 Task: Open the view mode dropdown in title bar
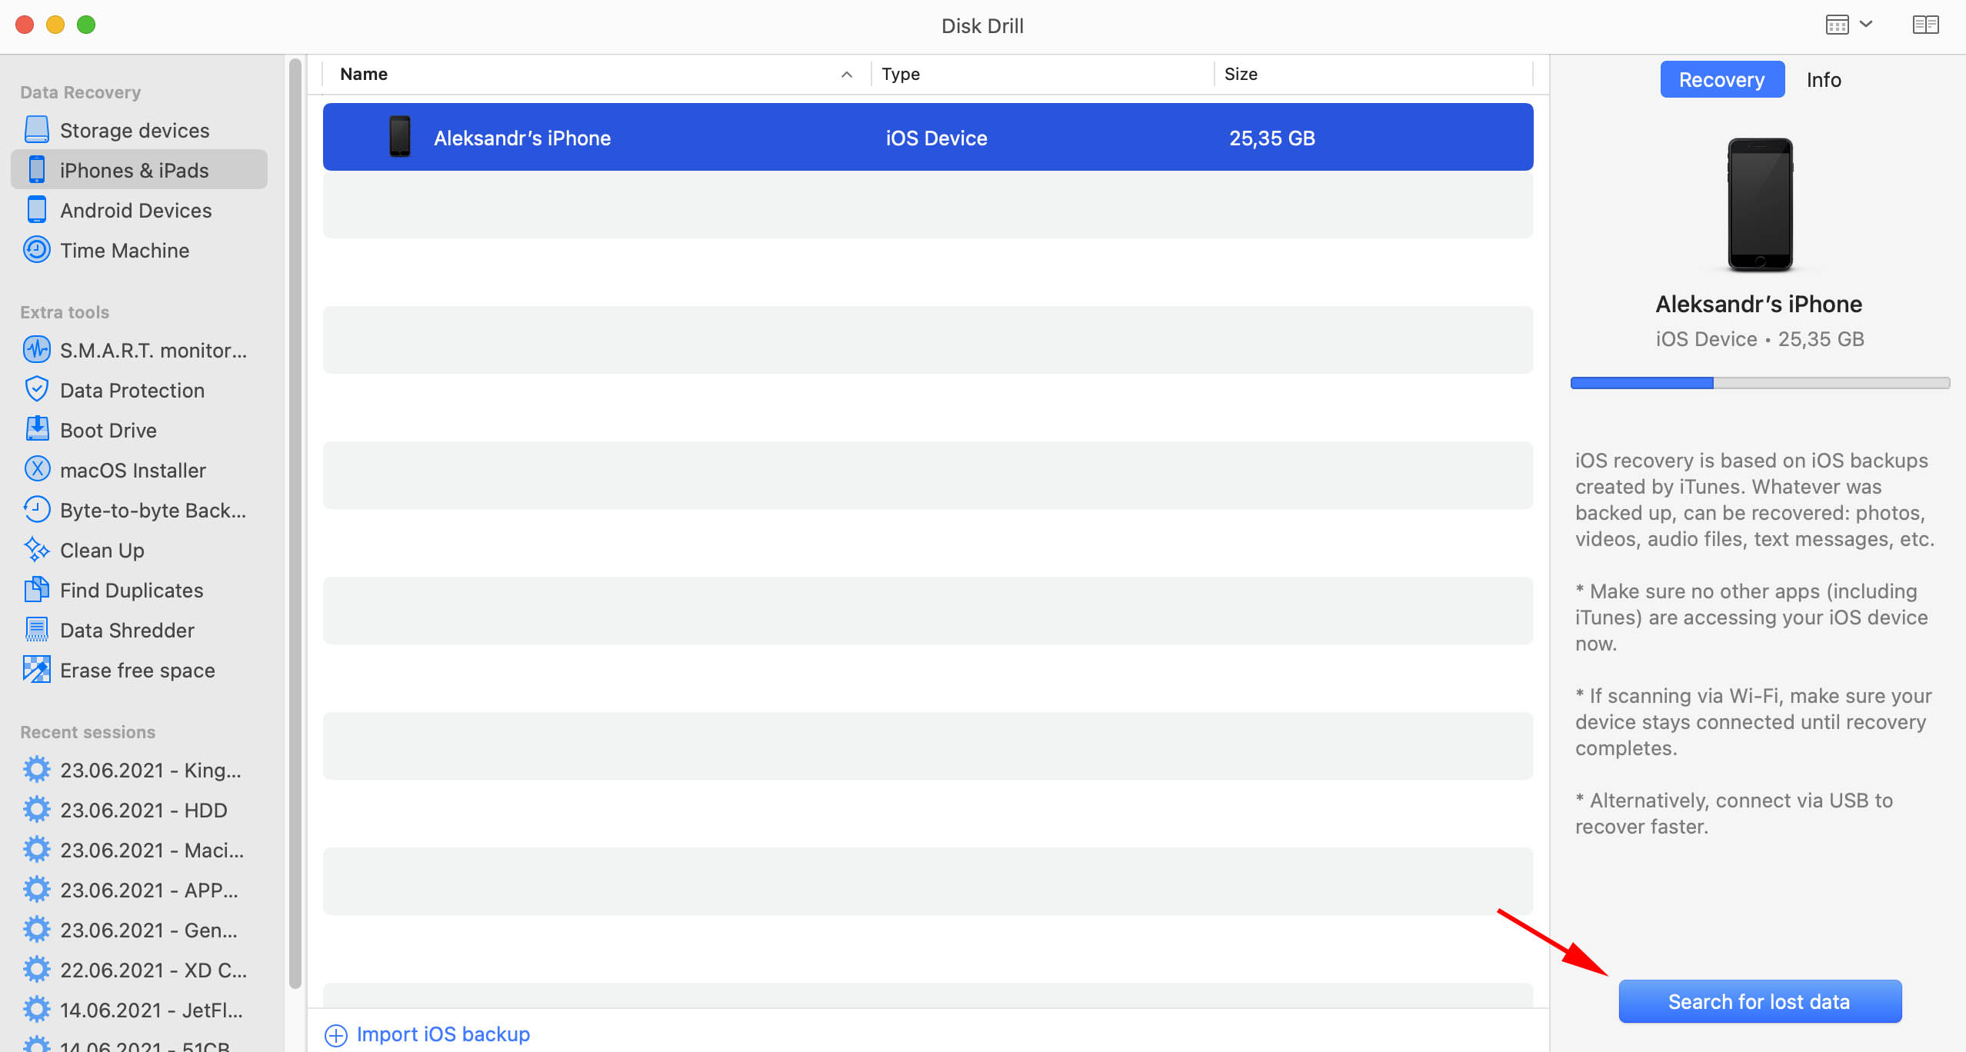coord(1848,25)
